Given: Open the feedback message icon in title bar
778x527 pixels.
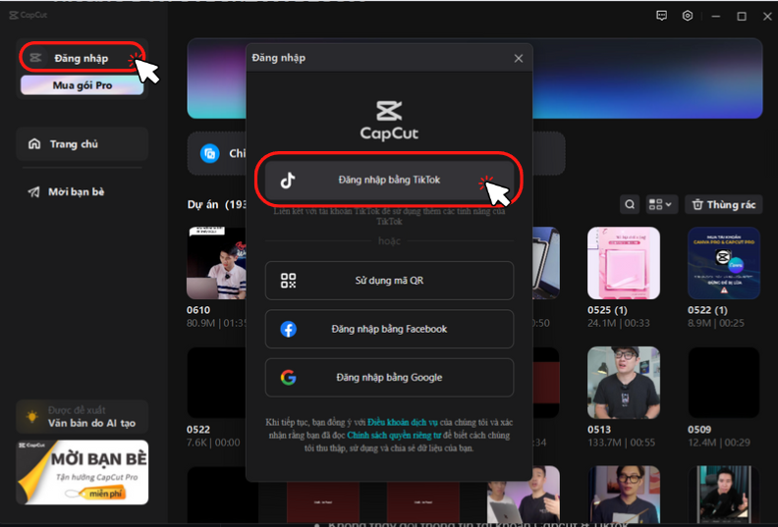Looking at the screenshot, I should 663,16.
